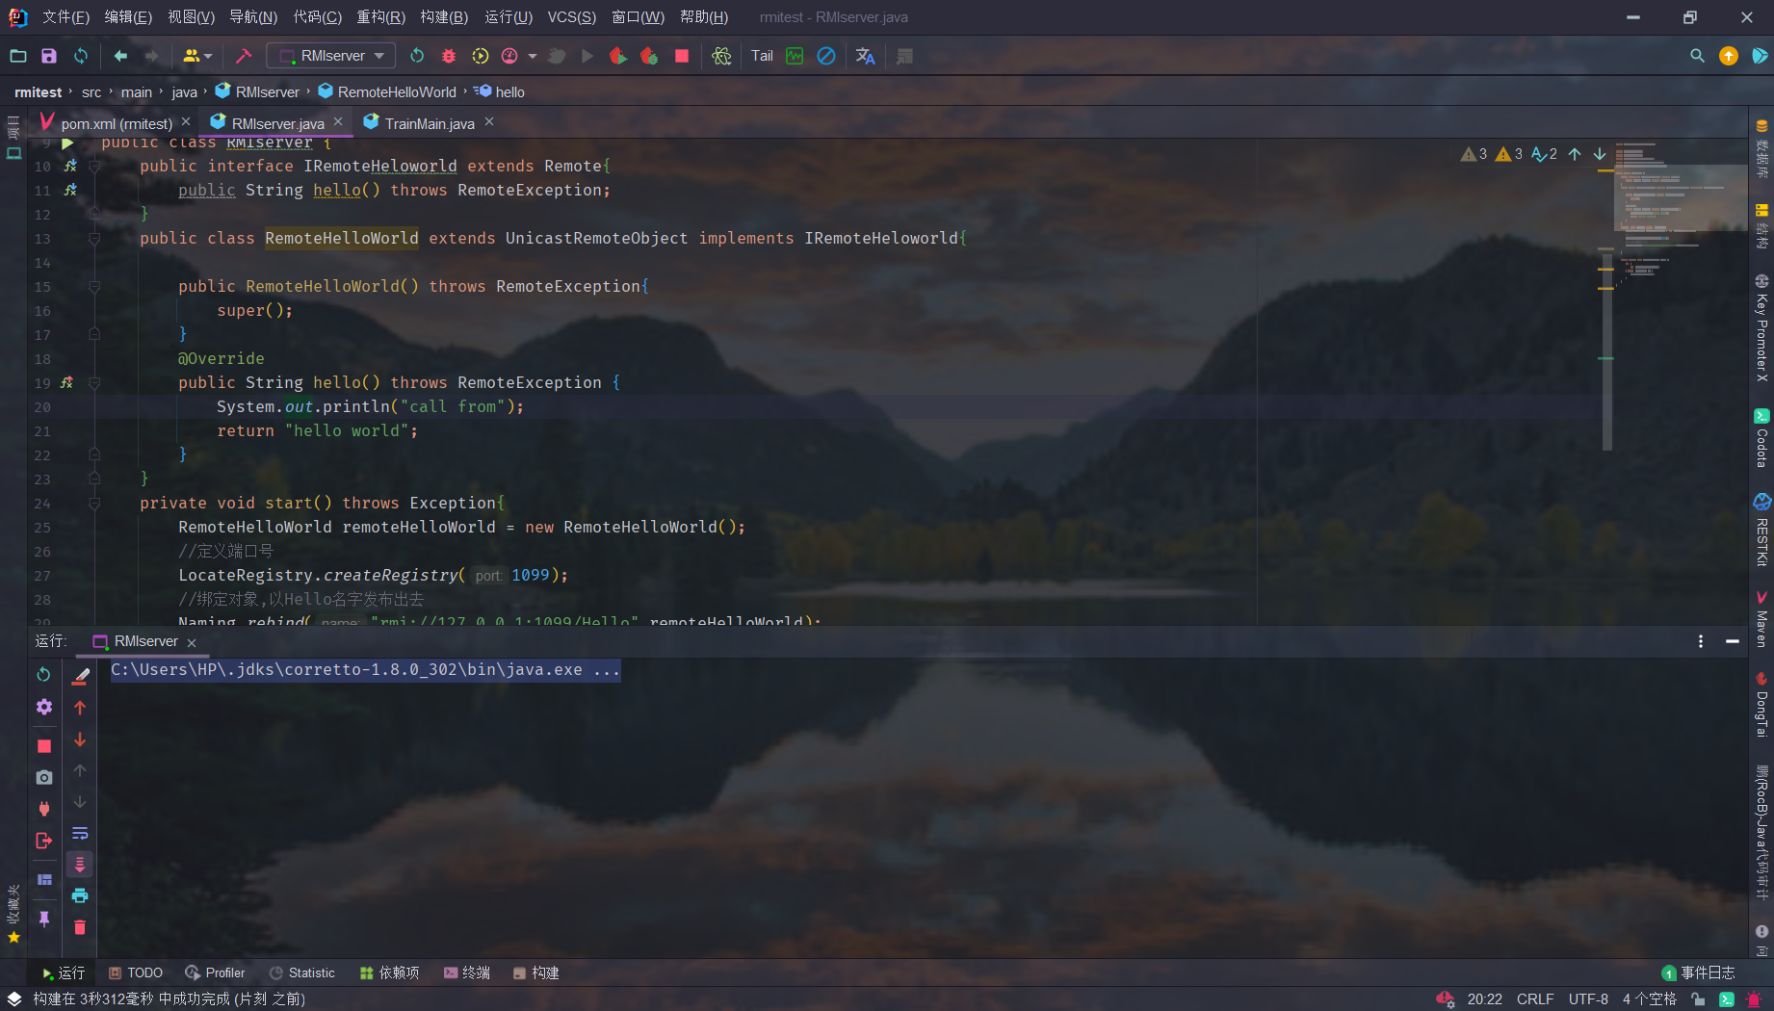Click the Synchronize/reload icon in the toolbar

coord(81,56)
